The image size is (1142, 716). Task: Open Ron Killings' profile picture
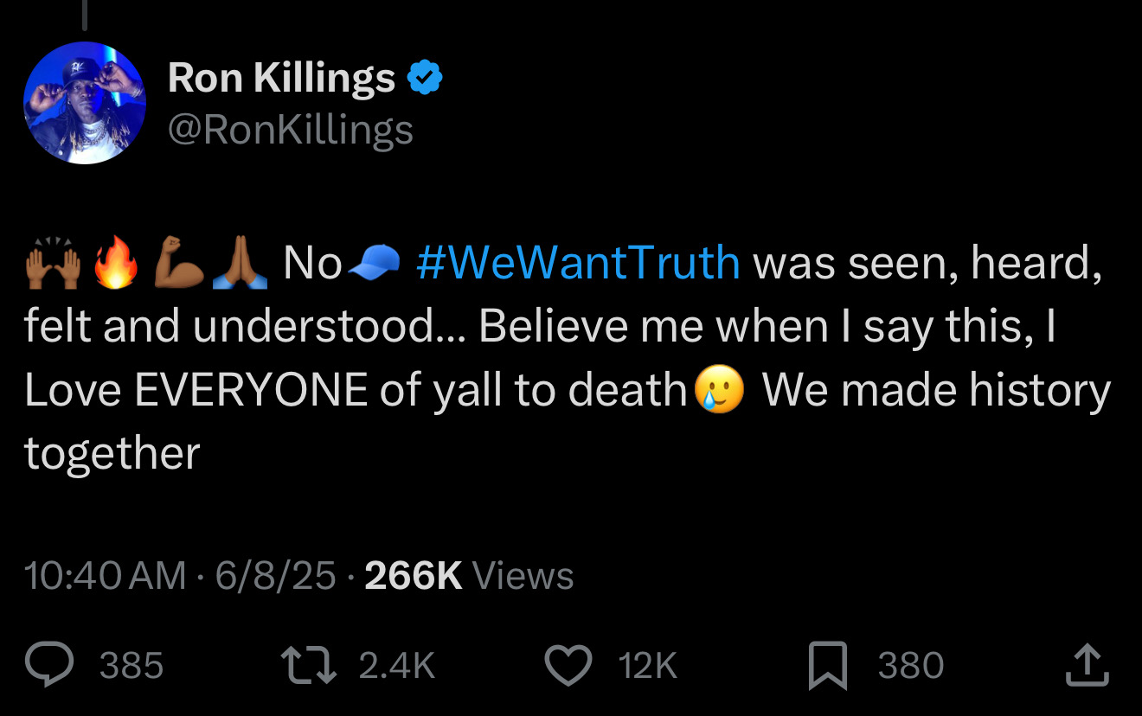[x=85, y=103]
